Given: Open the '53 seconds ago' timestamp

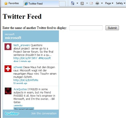Looking at the screenshot, I should point(20,83).
